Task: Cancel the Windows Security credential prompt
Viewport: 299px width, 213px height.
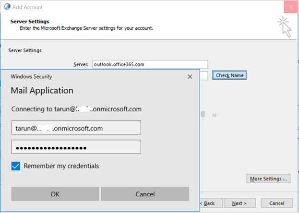Action: (145, 194)
